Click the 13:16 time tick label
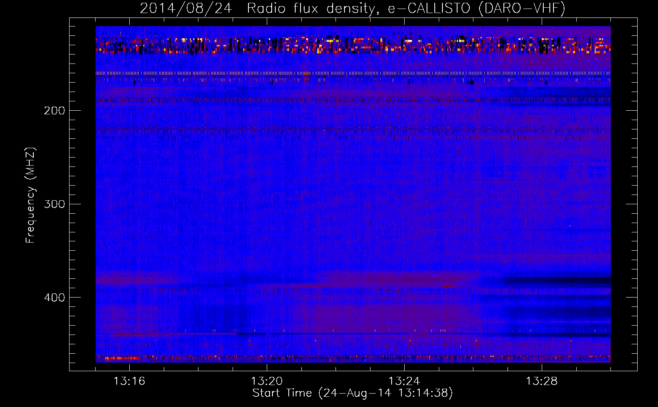 [129, 381]
